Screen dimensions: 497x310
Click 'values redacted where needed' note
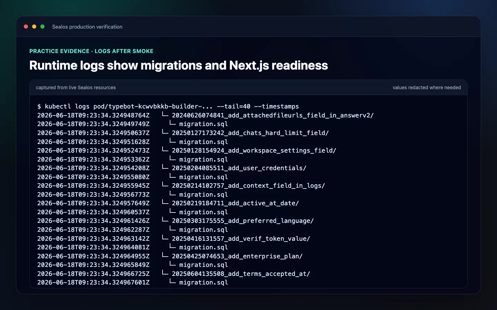427,87
